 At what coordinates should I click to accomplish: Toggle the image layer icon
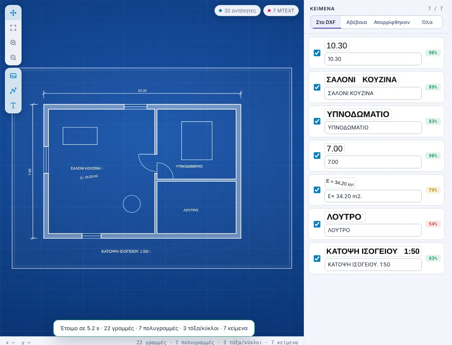13,76
